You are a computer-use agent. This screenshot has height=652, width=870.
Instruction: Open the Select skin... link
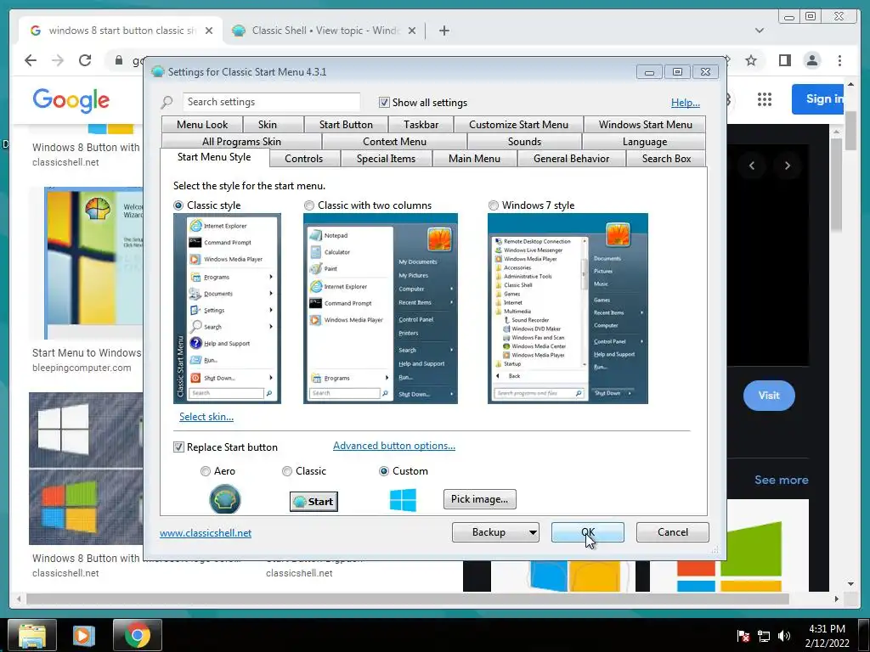tap(206, 416)
